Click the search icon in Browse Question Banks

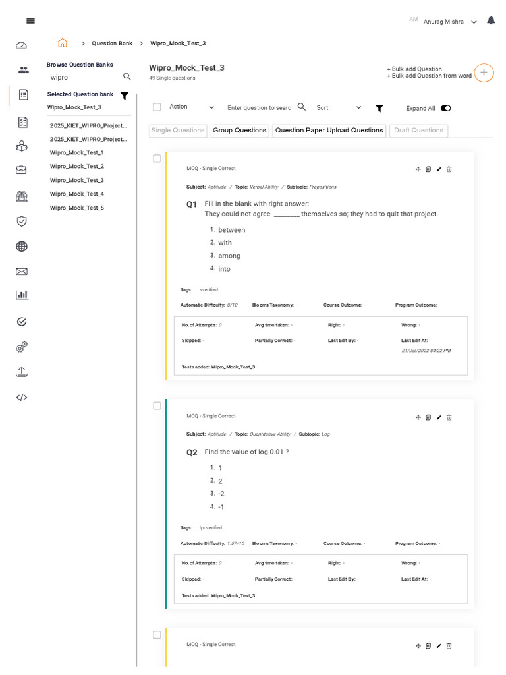point(127,76)
